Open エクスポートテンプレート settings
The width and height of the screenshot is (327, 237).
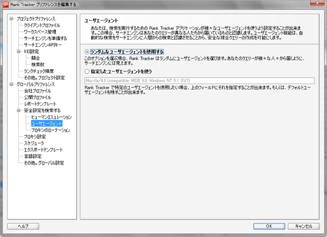(x=43, y=150)
